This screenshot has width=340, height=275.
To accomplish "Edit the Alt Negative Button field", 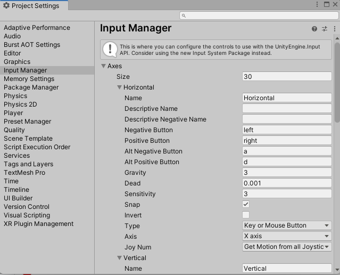I will tap(287, 151).
